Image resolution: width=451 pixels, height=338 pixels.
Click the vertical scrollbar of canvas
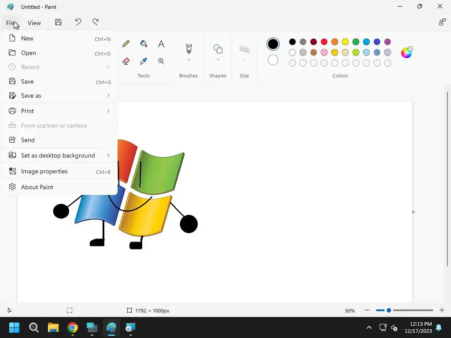coord(447,179)
